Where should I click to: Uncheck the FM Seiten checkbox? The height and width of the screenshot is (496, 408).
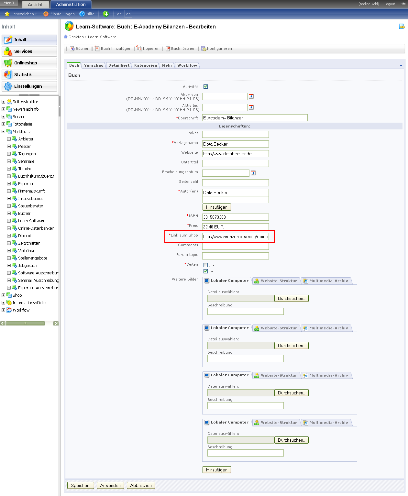click(x=205, y=271)
